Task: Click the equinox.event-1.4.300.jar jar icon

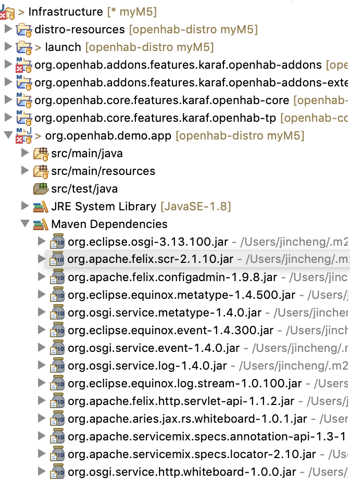Action: [57, 330]
